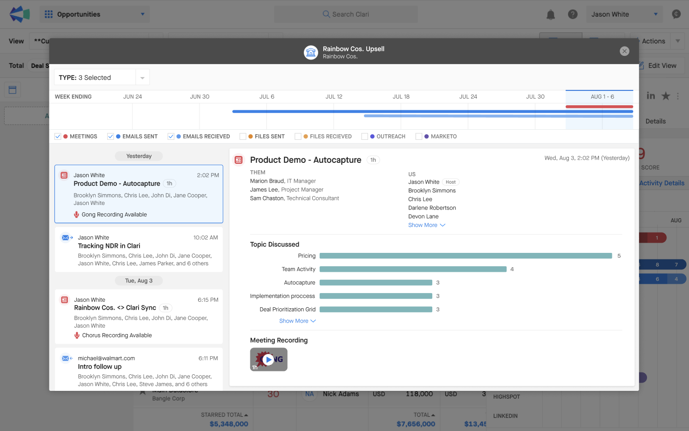Click the round chat icon at top right
This screenshot has width=689, height=431.
[x=677, y=14]
